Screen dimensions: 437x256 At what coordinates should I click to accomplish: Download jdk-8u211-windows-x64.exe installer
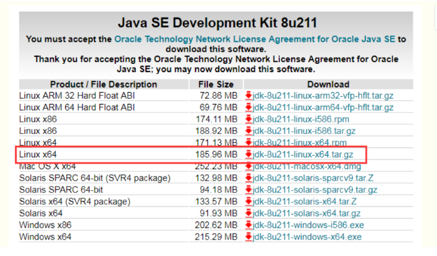pos(307,237)
